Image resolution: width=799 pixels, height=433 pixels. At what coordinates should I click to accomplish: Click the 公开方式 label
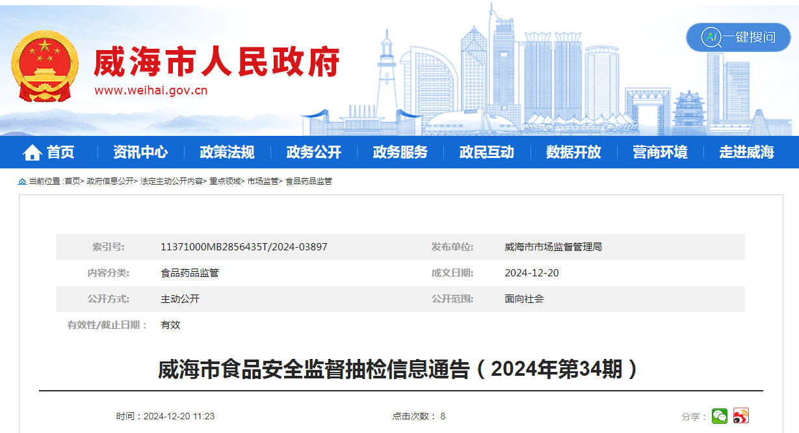109,299
